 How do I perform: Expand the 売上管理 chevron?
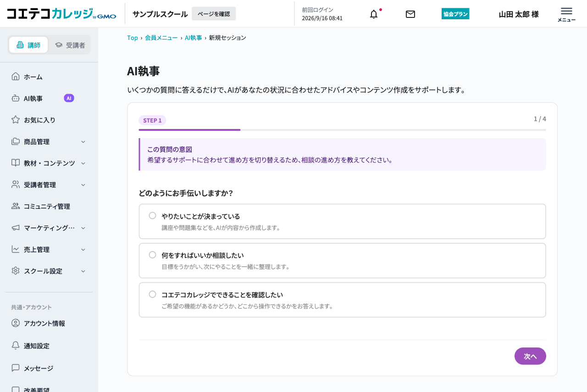pyautogui.click(x=83, y=249)
